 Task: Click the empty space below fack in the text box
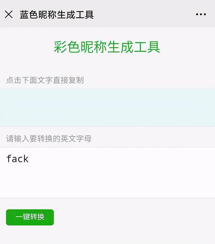point(107,182)
